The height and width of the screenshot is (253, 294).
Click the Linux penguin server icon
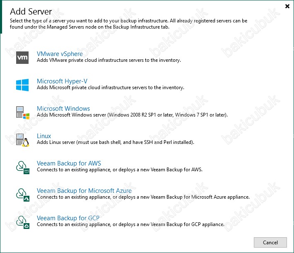[x=22, y=139]
